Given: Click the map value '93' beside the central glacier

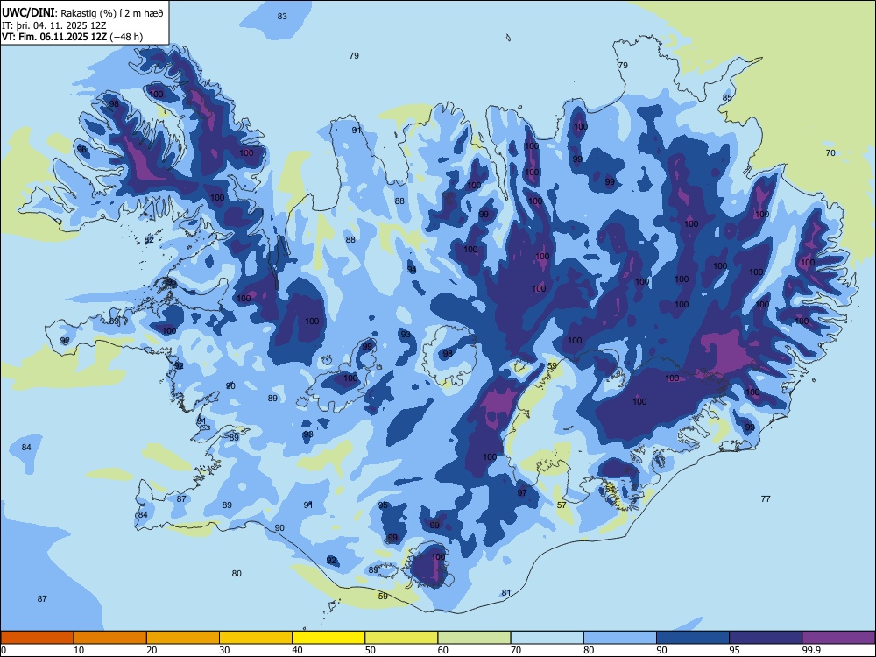Looking at the screenshot, I should pyautogui.click(x=406, y=335).
